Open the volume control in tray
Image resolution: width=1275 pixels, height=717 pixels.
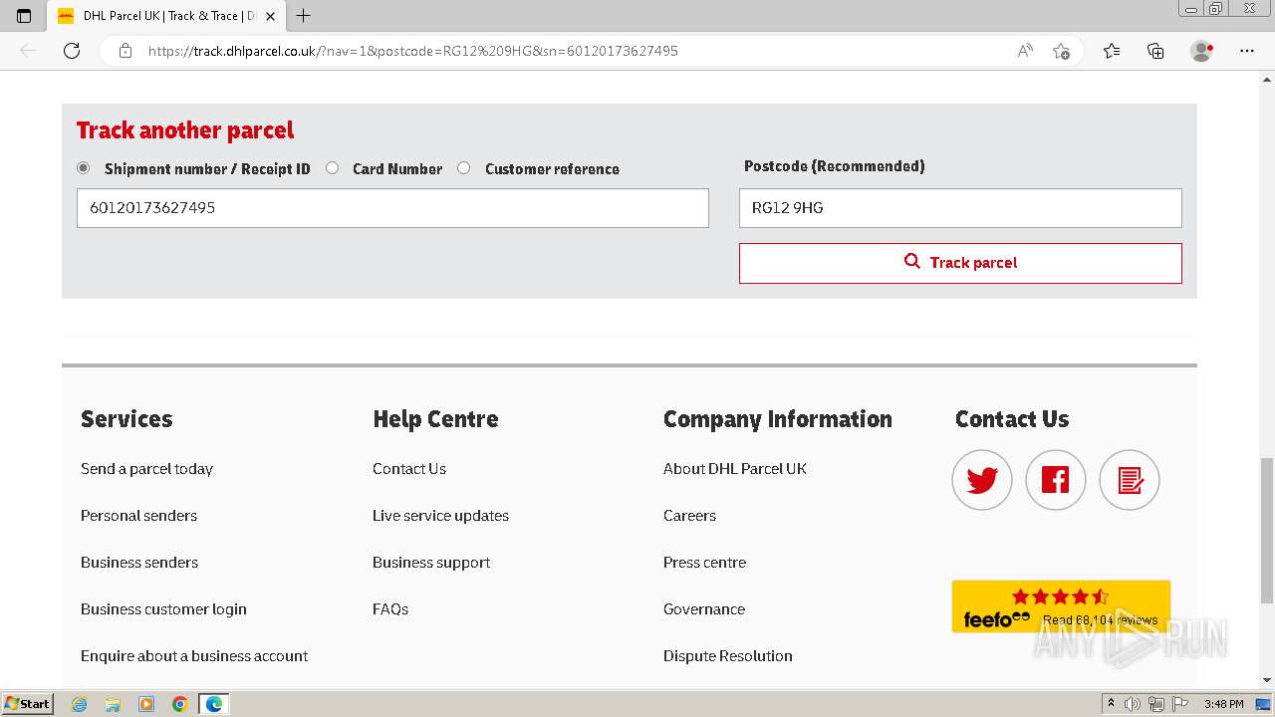1133,704
